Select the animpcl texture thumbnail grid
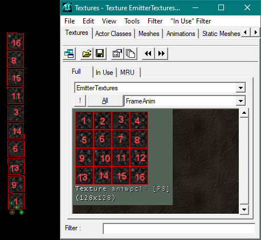The image size is (261, 240). coord(112,148)
